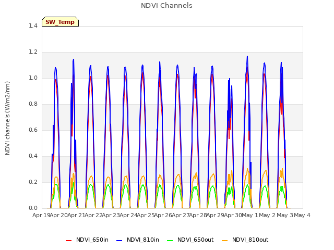334x250 pixels.
Task: Click the 0.6 y-axis tick label
Action: [33, 130]
